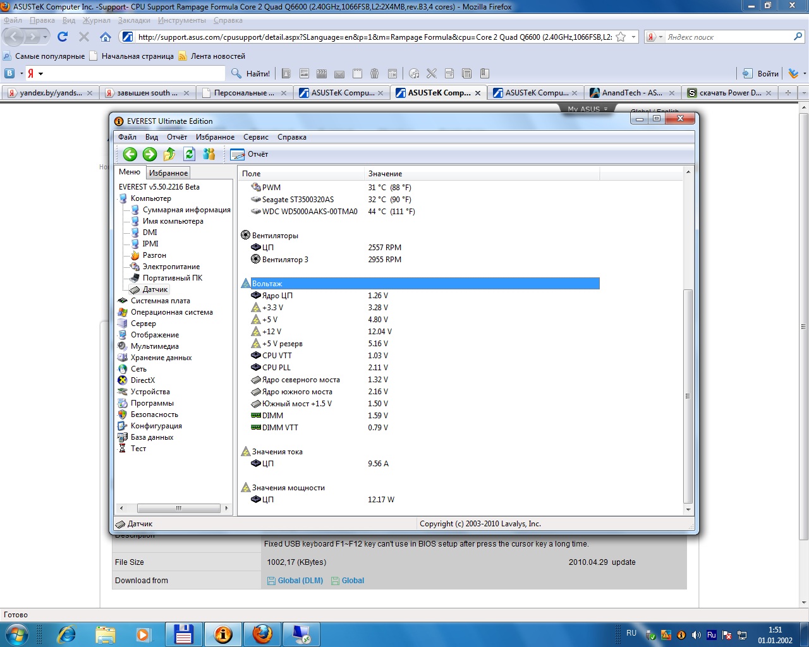Select the Тест tree item
Viewport: 809px width, 647px height.
click(x=138, y=449)
